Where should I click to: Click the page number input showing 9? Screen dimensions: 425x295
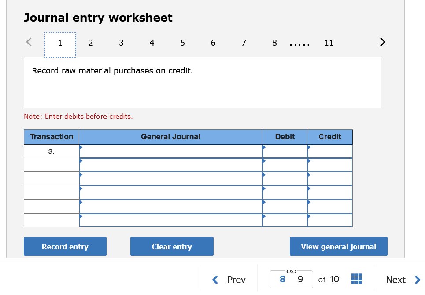coord(299,280)
